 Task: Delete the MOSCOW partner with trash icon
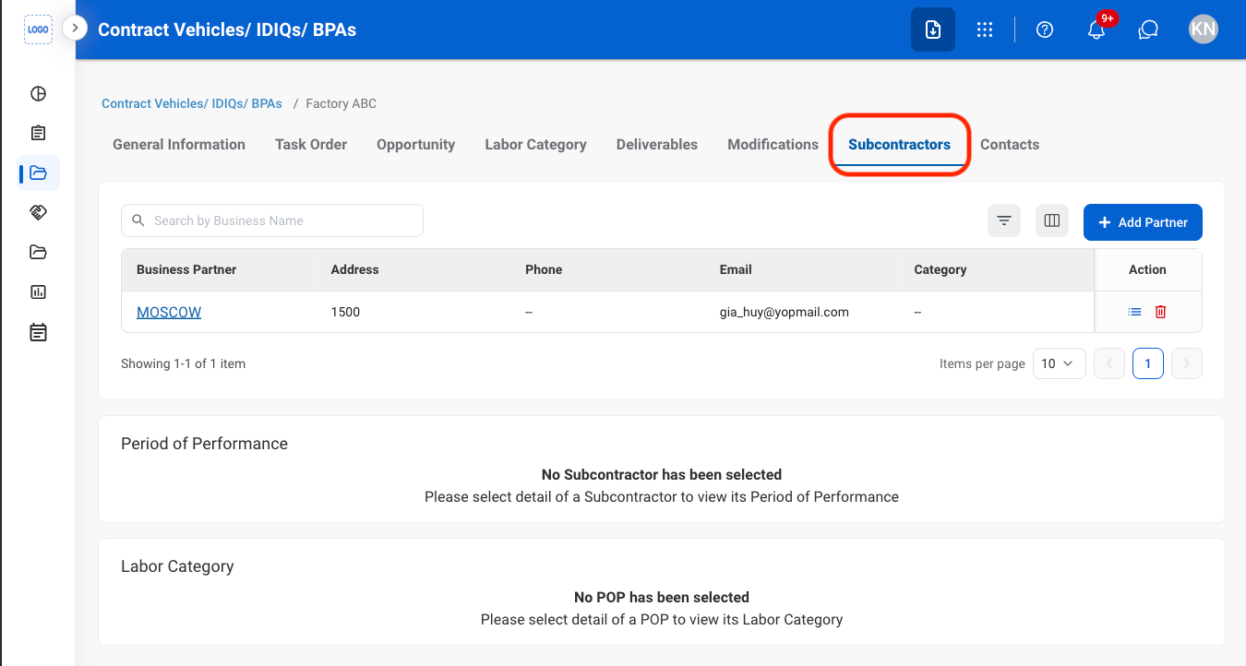point(1161,312)
